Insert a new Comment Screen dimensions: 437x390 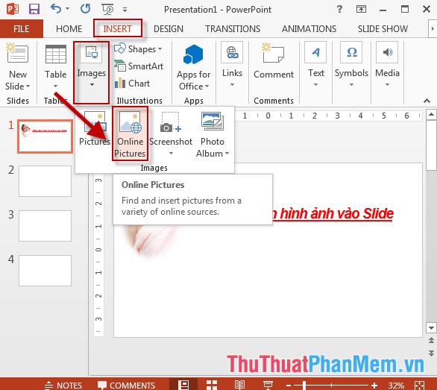click(274, 60)
